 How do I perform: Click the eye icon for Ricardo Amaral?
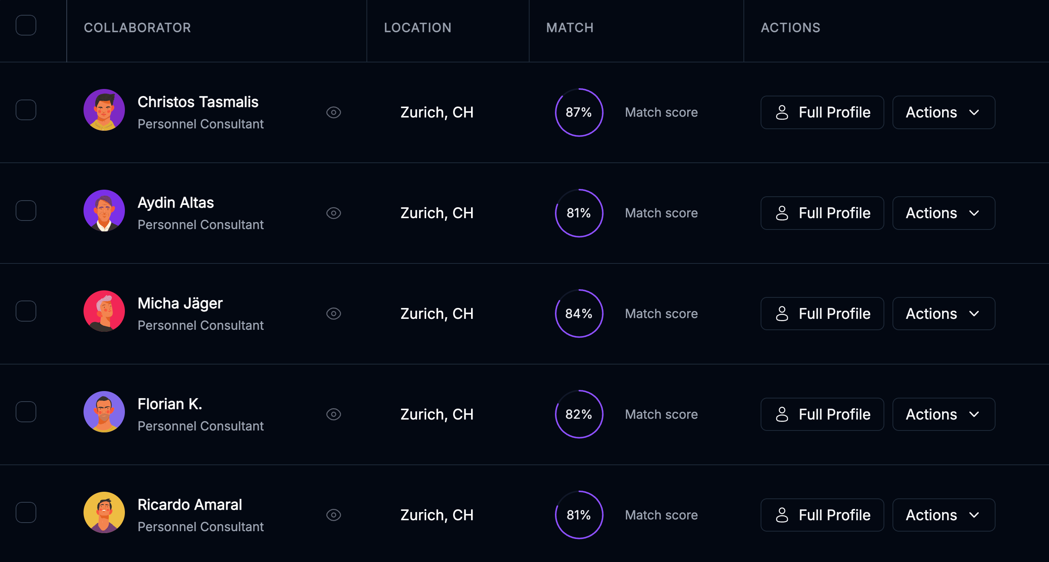pos(334,515)
